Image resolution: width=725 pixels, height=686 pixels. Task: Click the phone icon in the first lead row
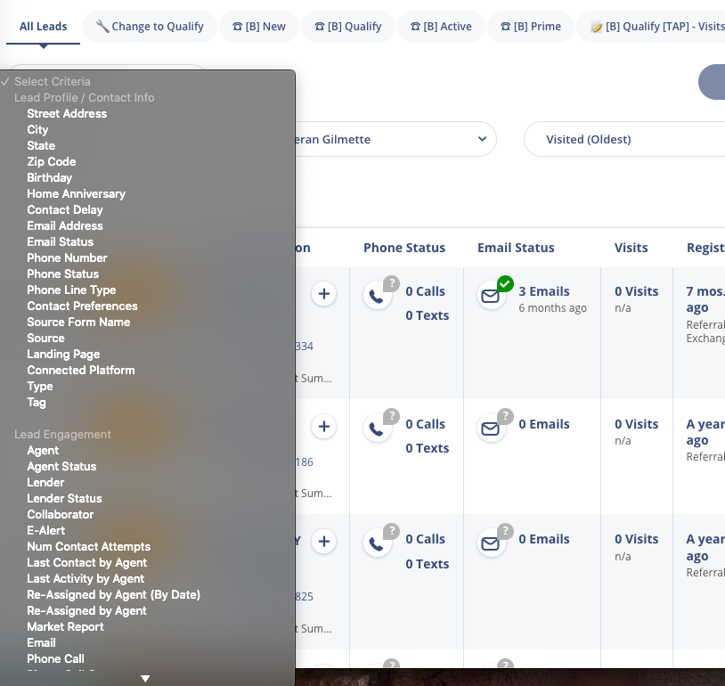[377, 297]
